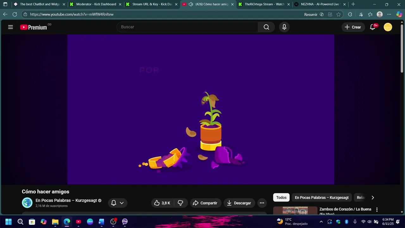The height and width of the screenshot is (228, 405).
Task: Open the Windows Start menu
Action: tap(9, 222)
